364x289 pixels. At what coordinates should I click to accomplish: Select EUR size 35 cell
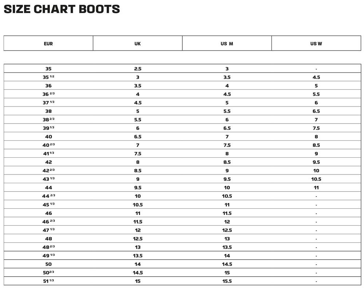point(48,69)
